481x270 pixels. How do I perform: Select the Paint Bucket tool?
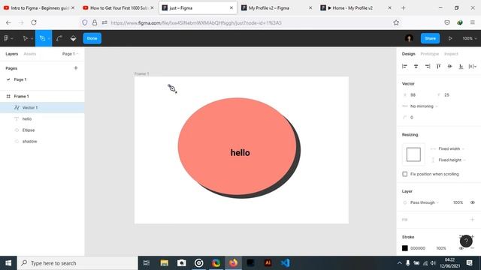[x=74, y=38]
